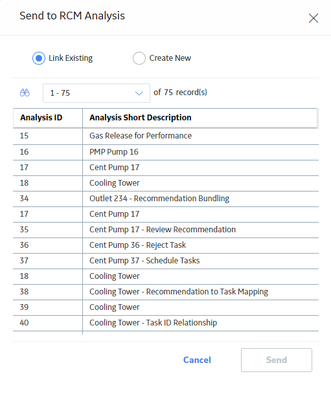
Task: Close the Send to RCM Analysis dialog
Action: pyautogui.click(x=314, y=18)
